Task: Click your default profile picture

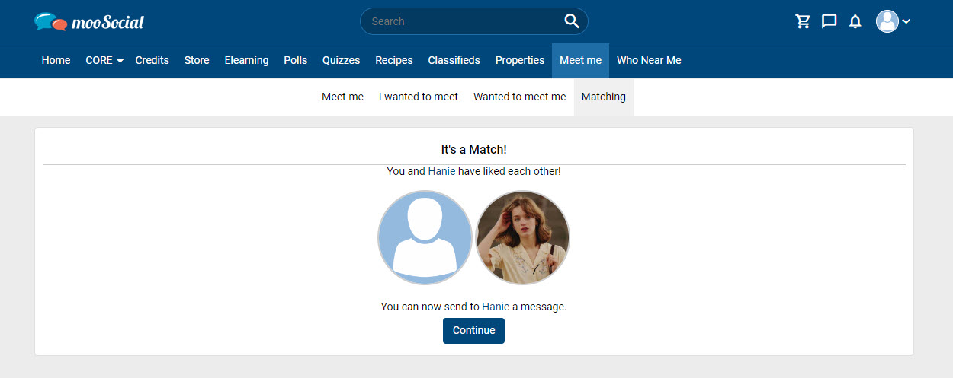Action: coord(425,237)
